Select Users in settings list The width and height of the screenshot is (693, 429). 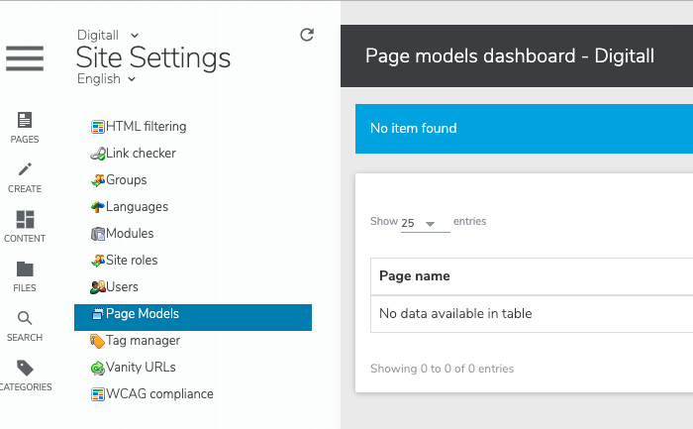click(122, 287)
